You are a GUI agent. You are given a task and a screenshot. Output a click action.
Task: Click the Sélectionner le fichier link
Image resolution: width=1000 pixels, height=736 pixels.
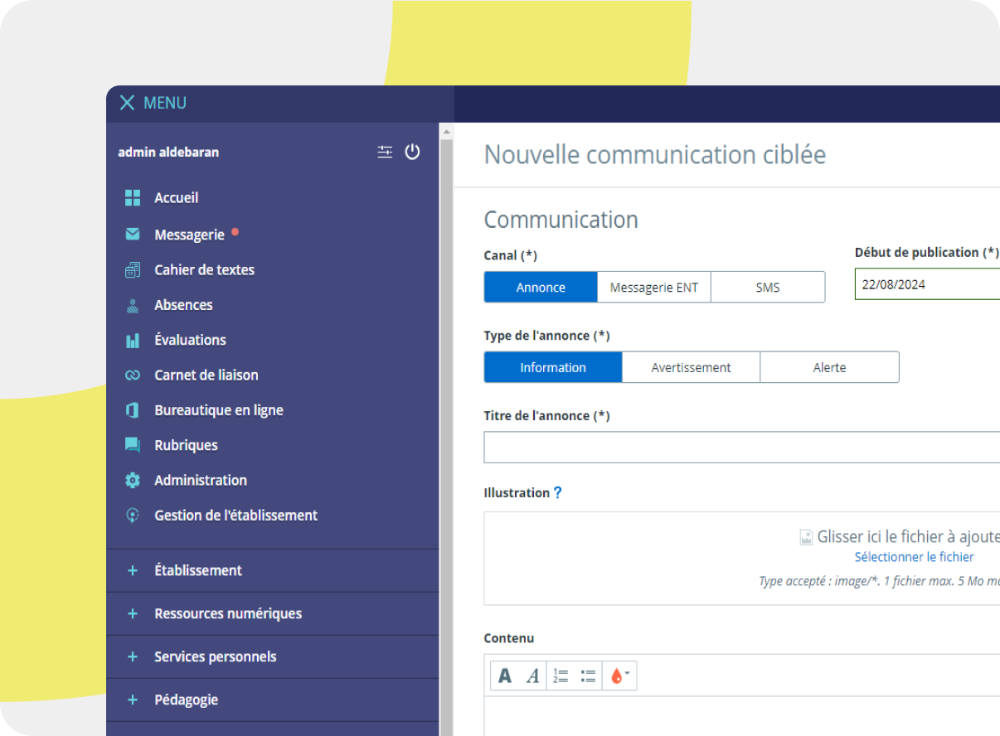tap(914, 557)
